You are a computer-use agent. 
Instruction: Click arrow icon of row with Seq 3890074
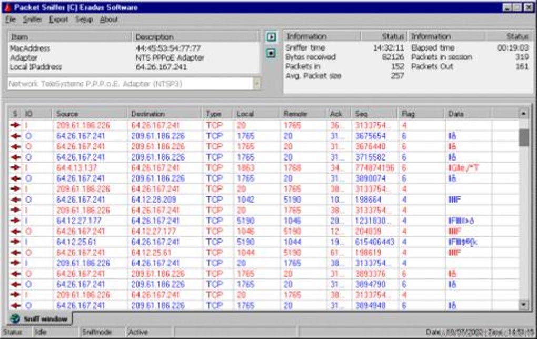(x=15, y=178)
